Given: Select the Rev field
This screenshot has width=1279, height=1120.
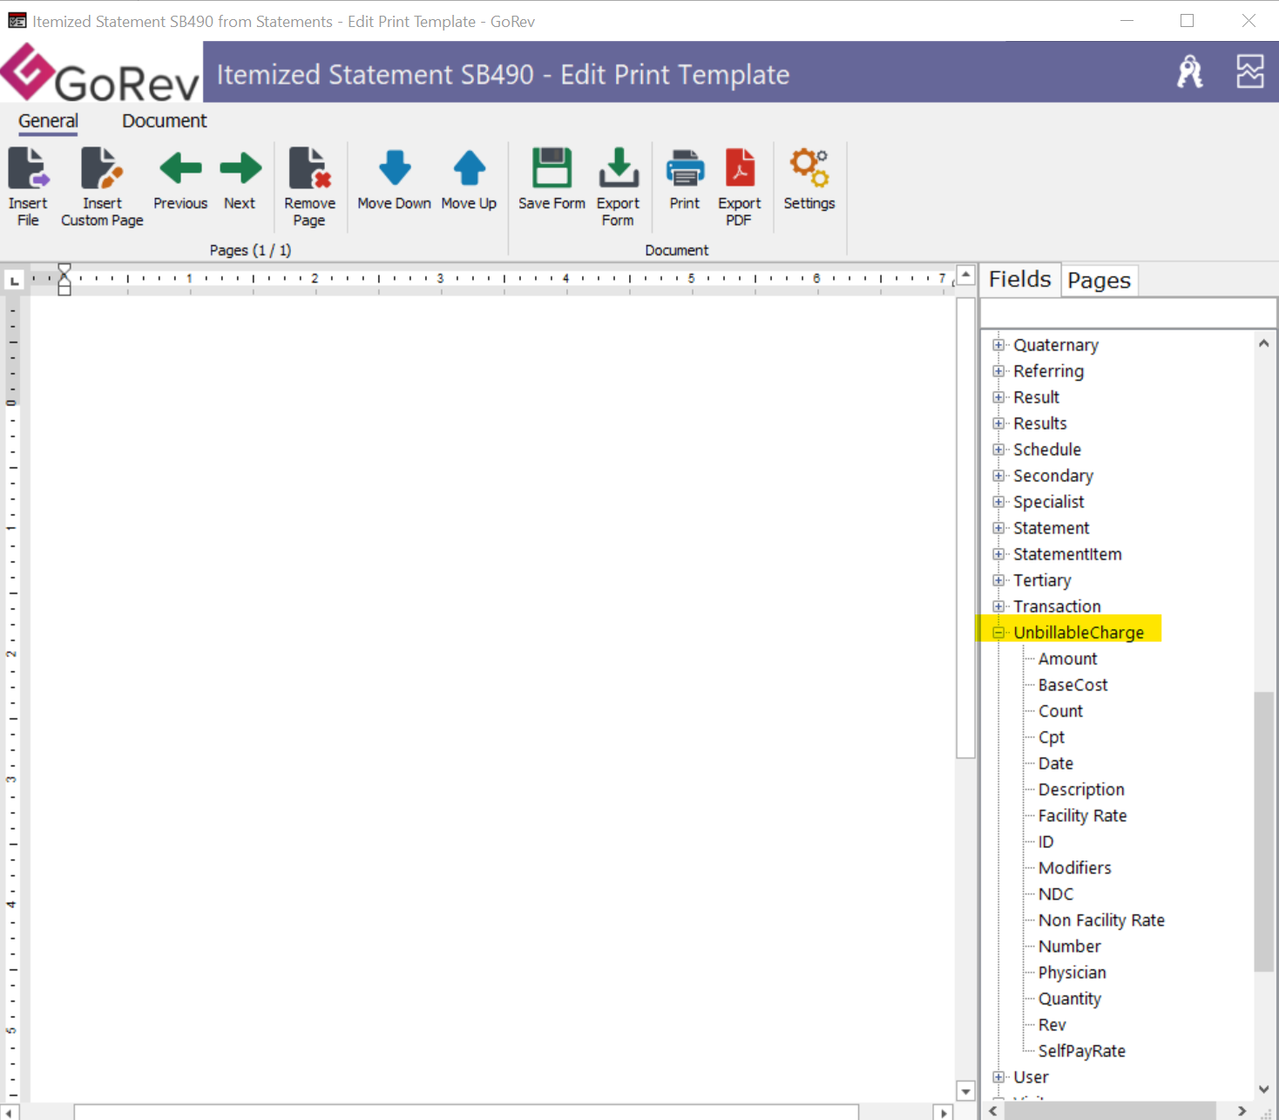Looking at the screenshot, I should (x=1052, y=1025).
